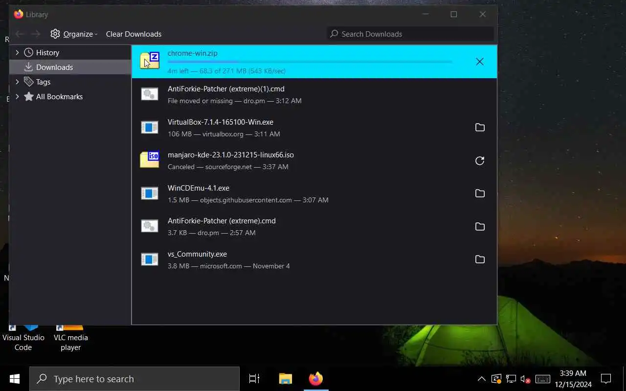Screen dimensions: 626x391
Task: Show hidden system tray icons
Action: pyautogui.click(x=482, y=379)
